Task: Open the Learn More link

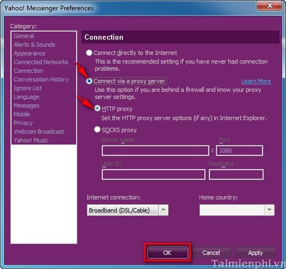Action: click(256, 81)
